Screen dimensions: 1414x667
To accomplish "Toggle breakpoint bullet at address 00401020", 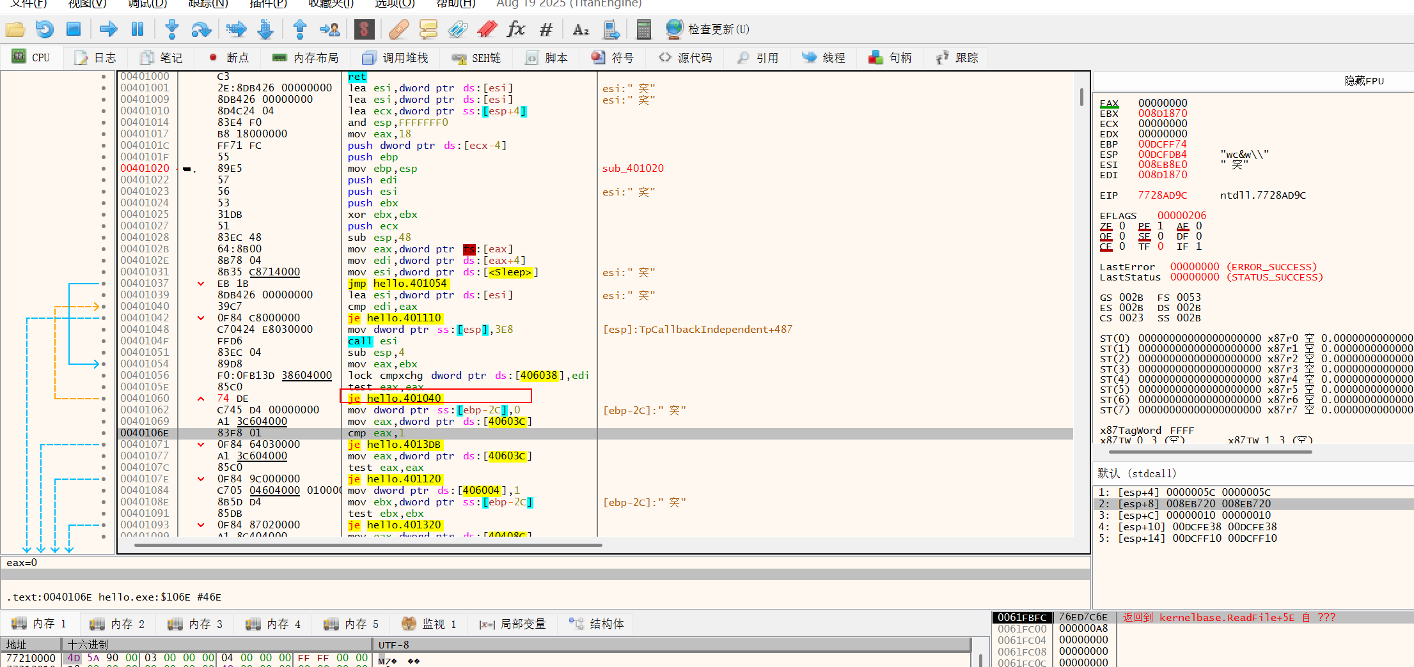I will 104,169.
